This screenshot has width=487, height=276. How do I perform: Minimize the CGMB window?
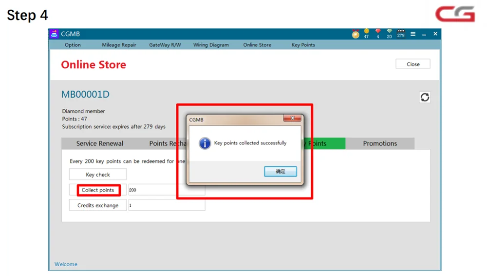pyautogui.click(x=424, y=34)
